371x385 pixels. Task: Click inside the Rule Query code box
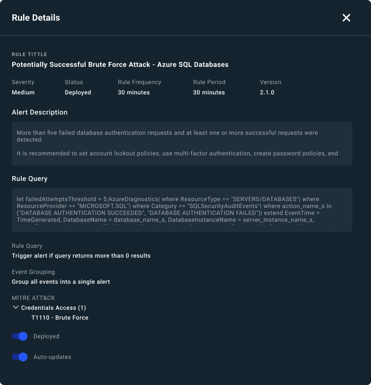[x=182, y=209]
